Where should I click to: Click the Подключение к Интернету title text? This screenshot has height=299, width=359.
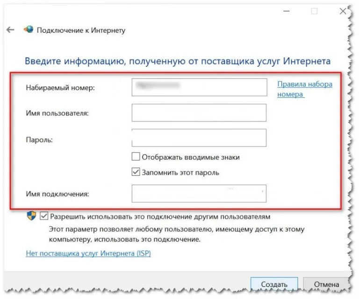click(x=81, y=30)
